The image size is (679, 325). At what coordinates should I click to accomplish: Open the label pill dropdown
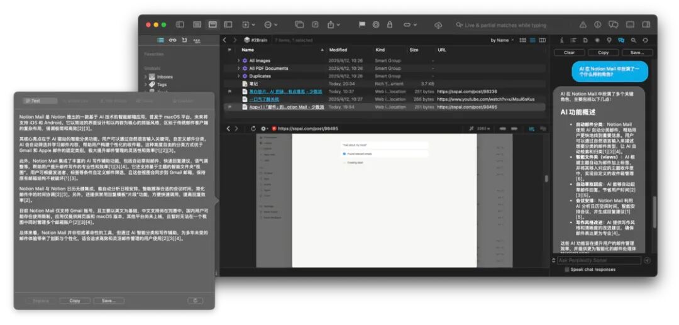pyautogui.click(x=410, y=25)
